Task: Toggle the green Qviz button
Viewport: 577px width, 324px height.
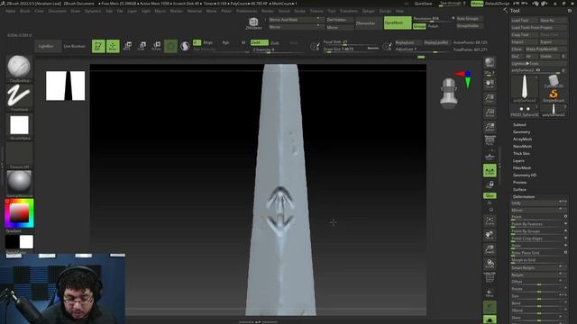Action: [490, 196]
